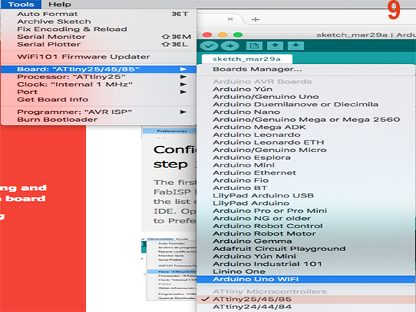
Task: Select Arduino Duemilanove or Diecimila board
Action: [x=306, y=104]
